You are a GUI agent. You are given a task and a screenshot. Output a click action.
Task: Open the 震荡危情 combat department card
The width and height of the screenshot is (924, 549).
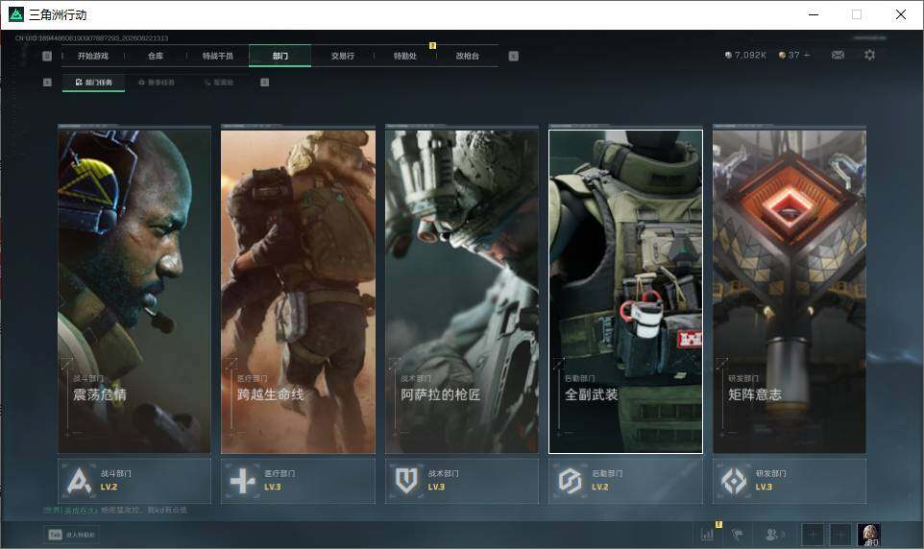(134, 292)
